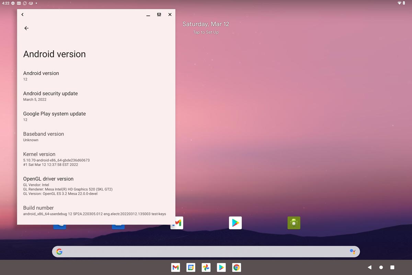Click inside the Google search bar field

[206, 252]
